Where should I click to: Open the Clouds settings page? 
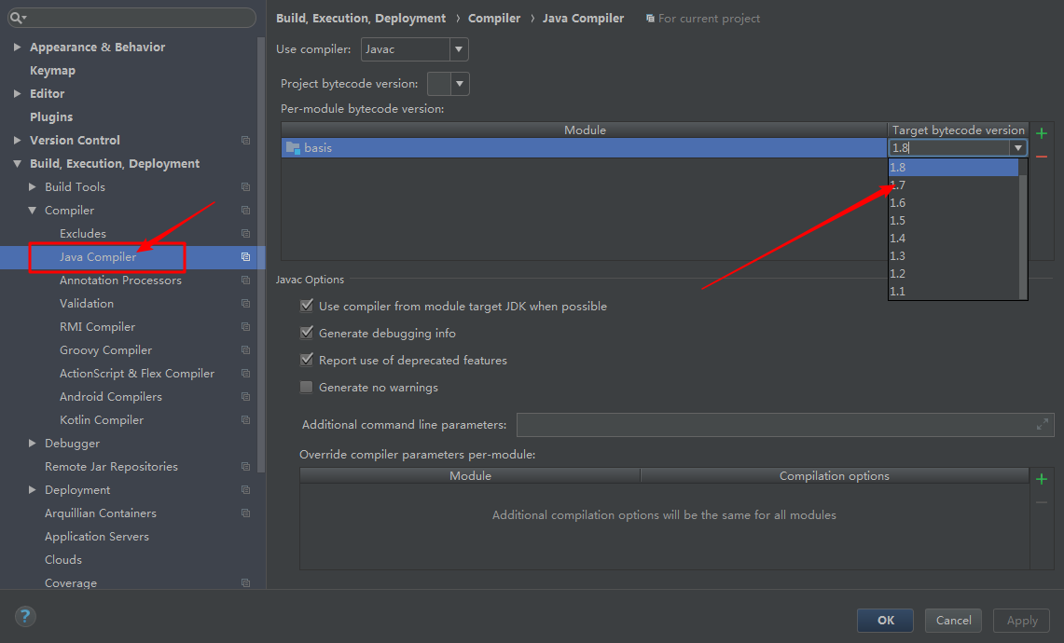coord(63,559)
